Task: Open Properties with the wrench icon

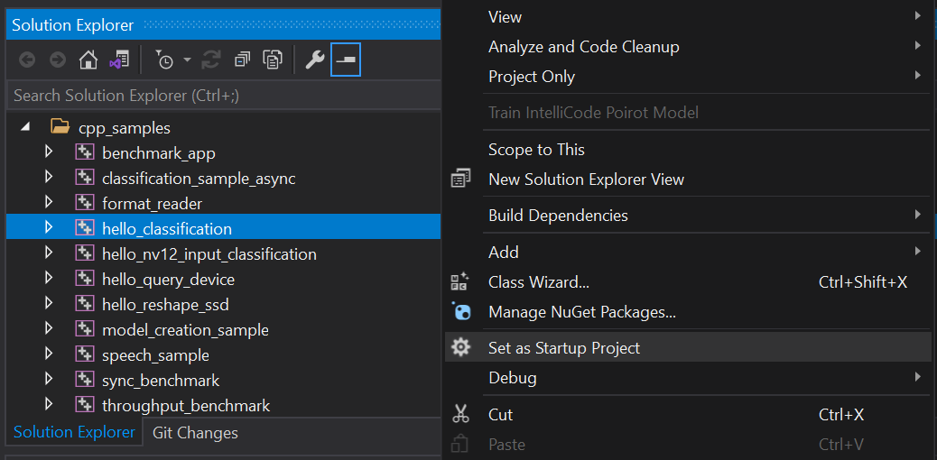Action: point(314,60)
